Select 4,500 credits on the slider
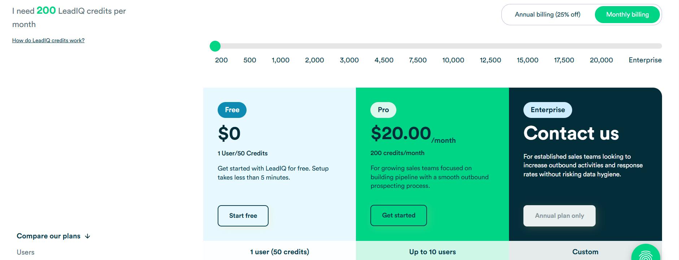679x260 pixels. pyautogui.click(x=384, y=60)
